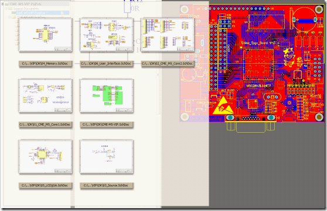Click the bottom-left mounting hole on PCB
This screenshot has height=211, width=327.
click(185, 117)
